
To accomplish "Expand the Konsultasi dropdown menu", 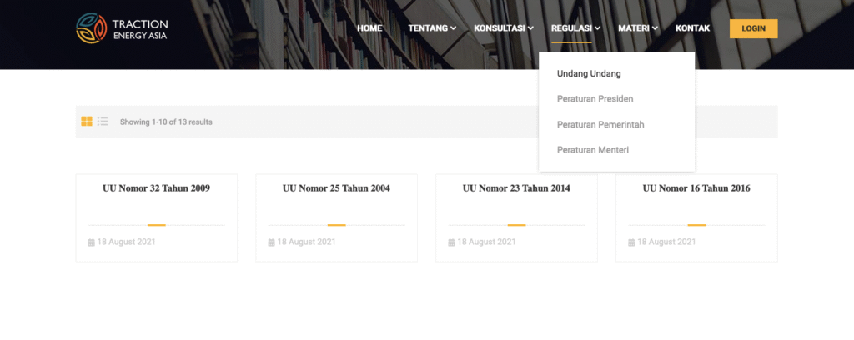I will [503, 28].
